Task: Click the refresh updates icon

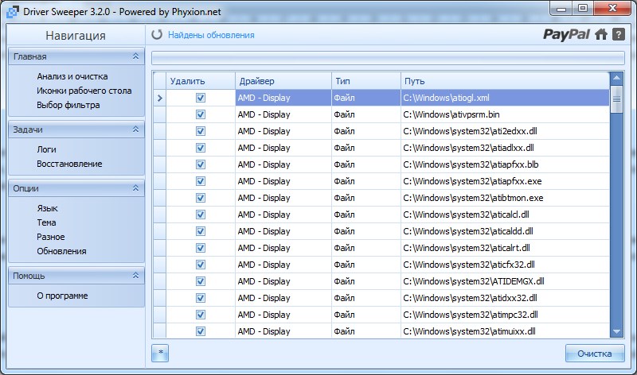Action: [x=157, y=35]
